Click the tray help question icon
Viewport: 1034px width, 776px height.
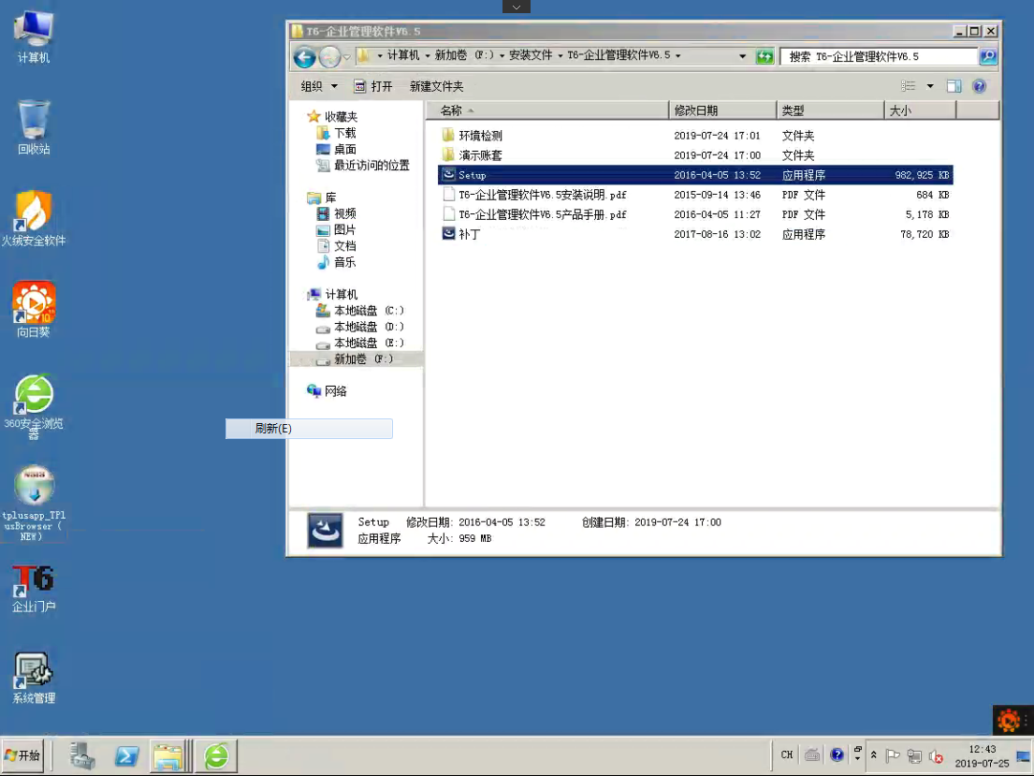(837, 754)
